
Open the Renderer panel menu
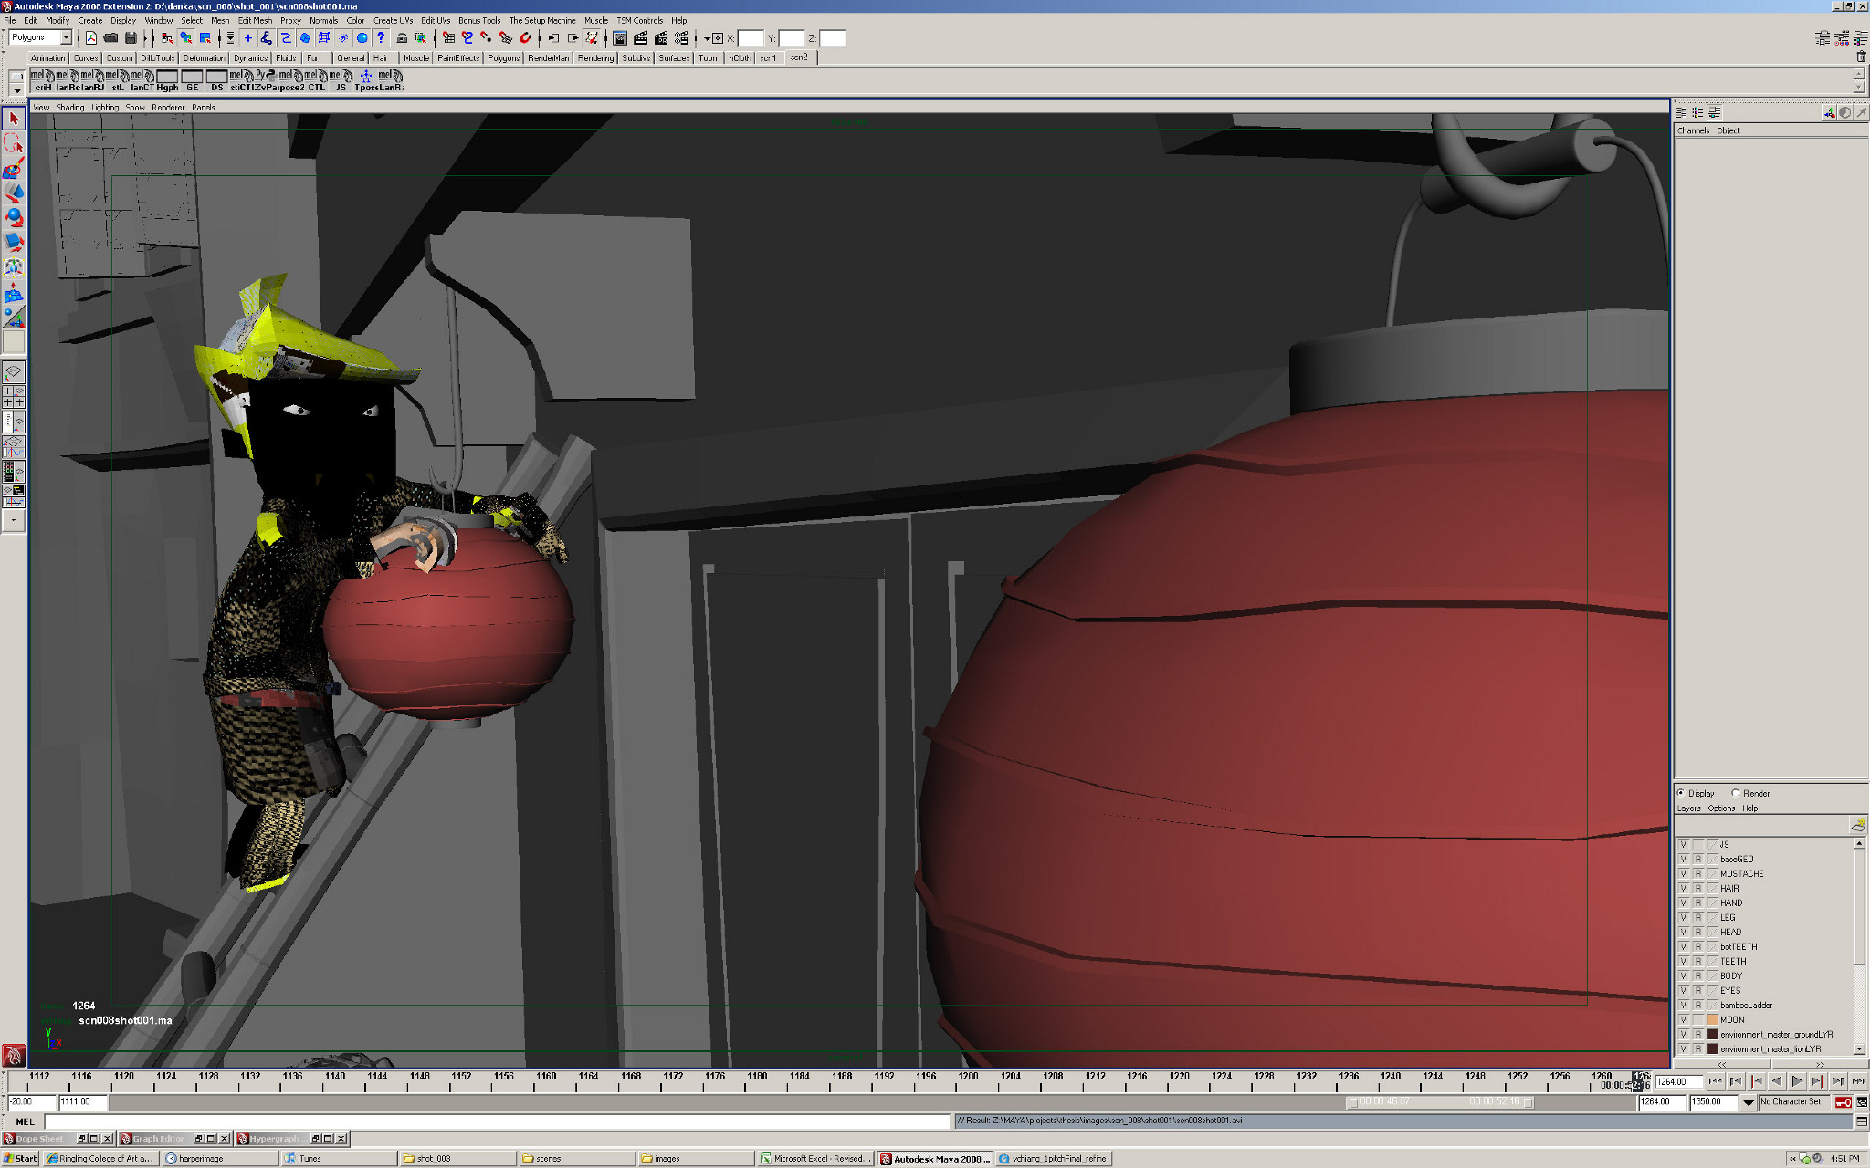(x=168, y=108)
